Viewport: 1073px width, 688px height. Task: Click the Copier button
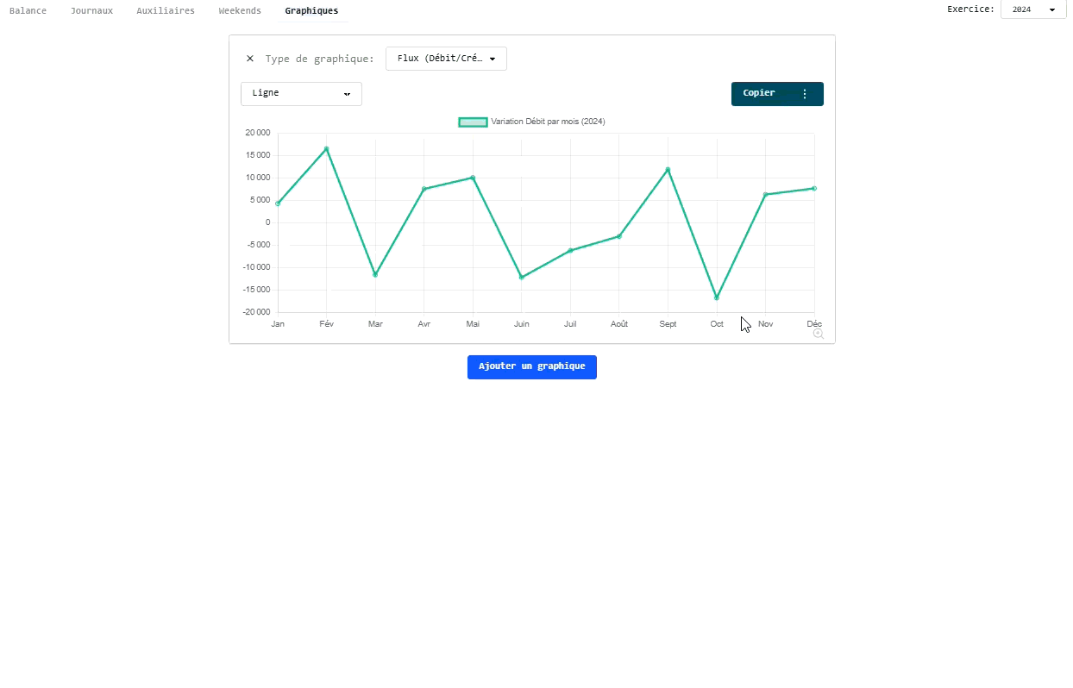coord(758,93)
